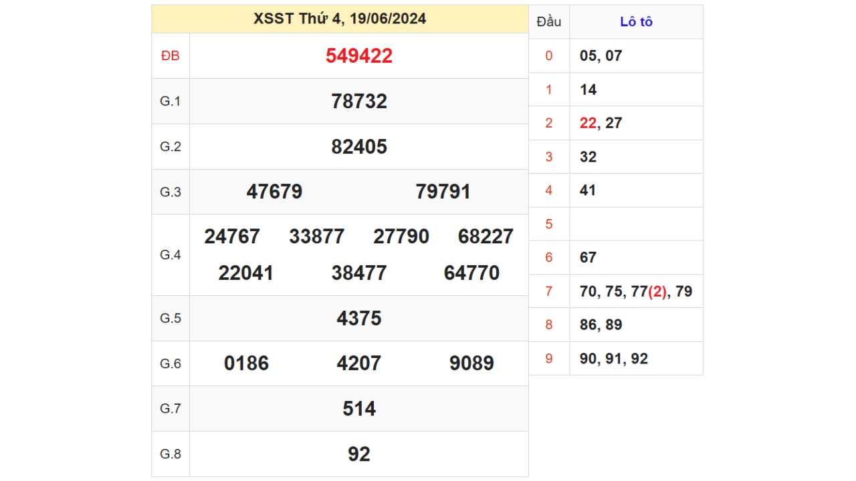Click Đầu digit 5 cell
The width and height of the screenshot is (856, 481).
(x=549, y=224)
